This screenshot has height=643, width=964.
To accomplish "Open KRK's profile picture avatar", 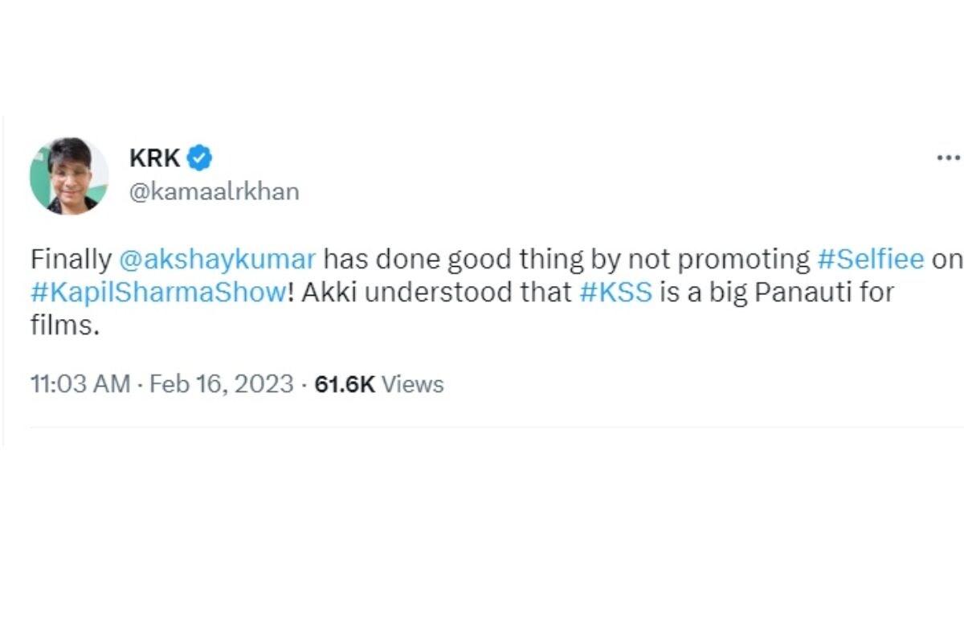I will coord(68,176).
